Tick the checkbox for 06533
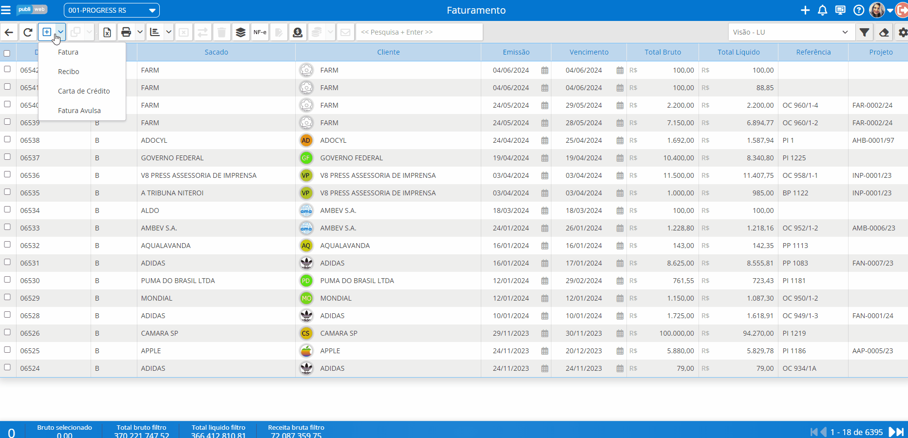This screenshot has height=438, width=908. click(7, 227)
